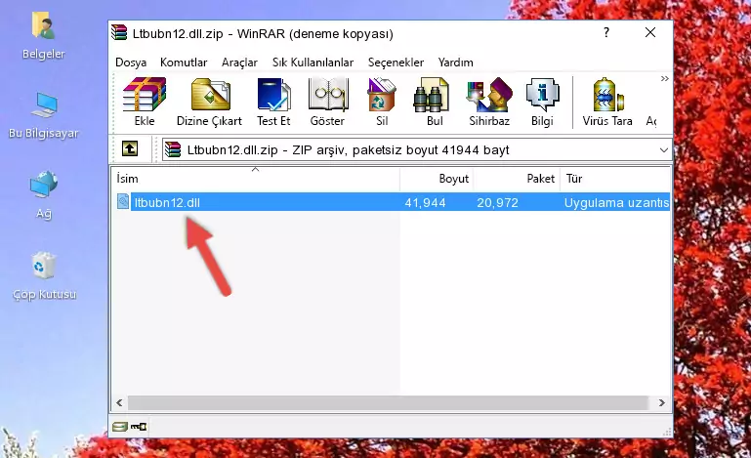Click the horizontal scrollbar right arrow
Screen dimensions: 751x458
click(662, 403)
